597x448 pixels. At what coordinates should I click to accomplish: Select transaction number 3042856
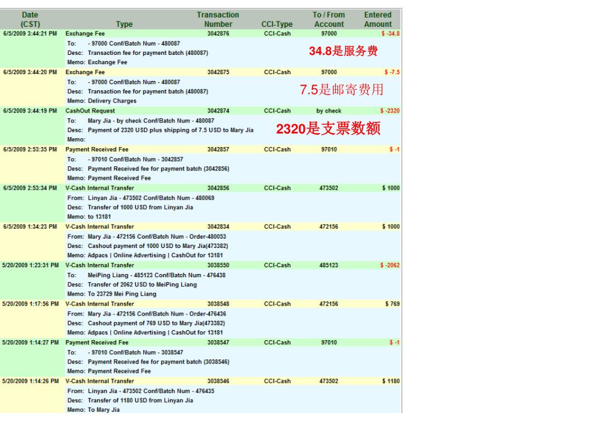click(x=218, y=188)
